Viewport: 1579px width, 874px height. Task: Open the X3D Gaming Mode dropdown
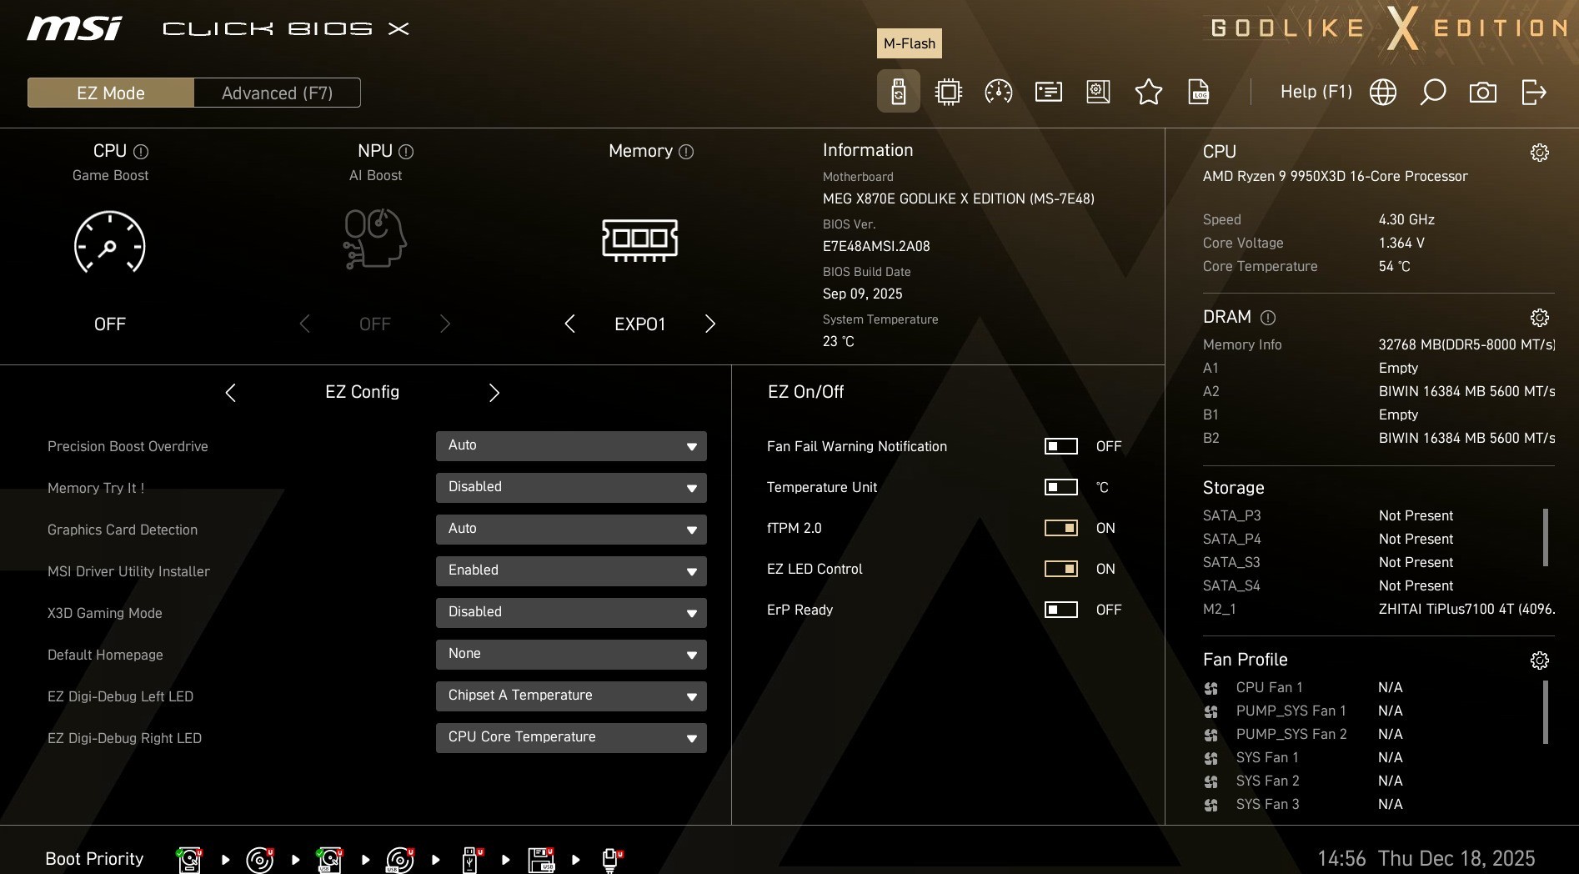[571, 613]
